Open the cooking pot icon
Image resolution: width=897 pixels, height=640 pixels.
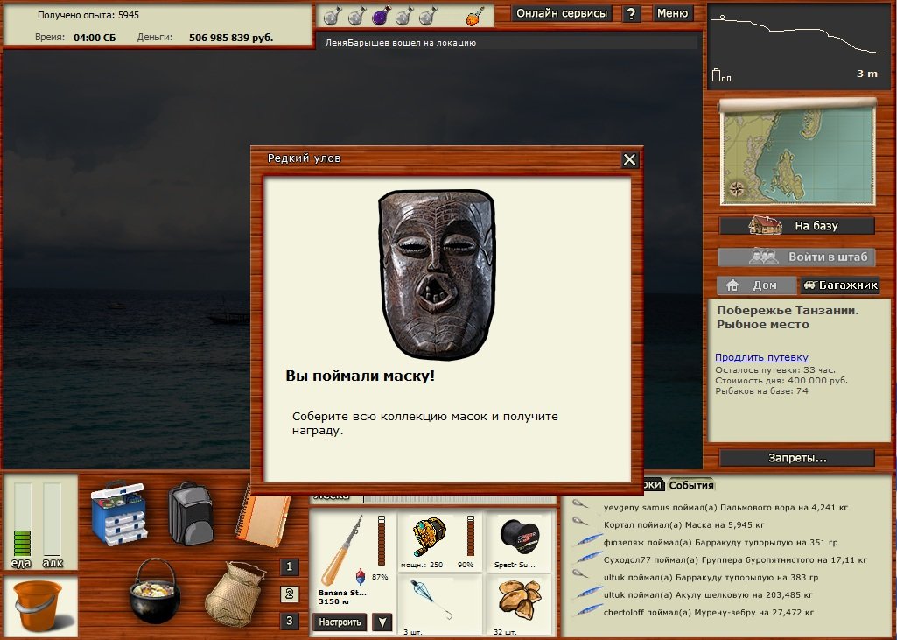[x=154, y=591]
